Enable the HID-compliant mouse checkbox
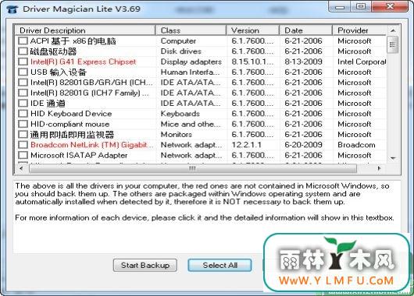414x296 pixels. point(23,124)
